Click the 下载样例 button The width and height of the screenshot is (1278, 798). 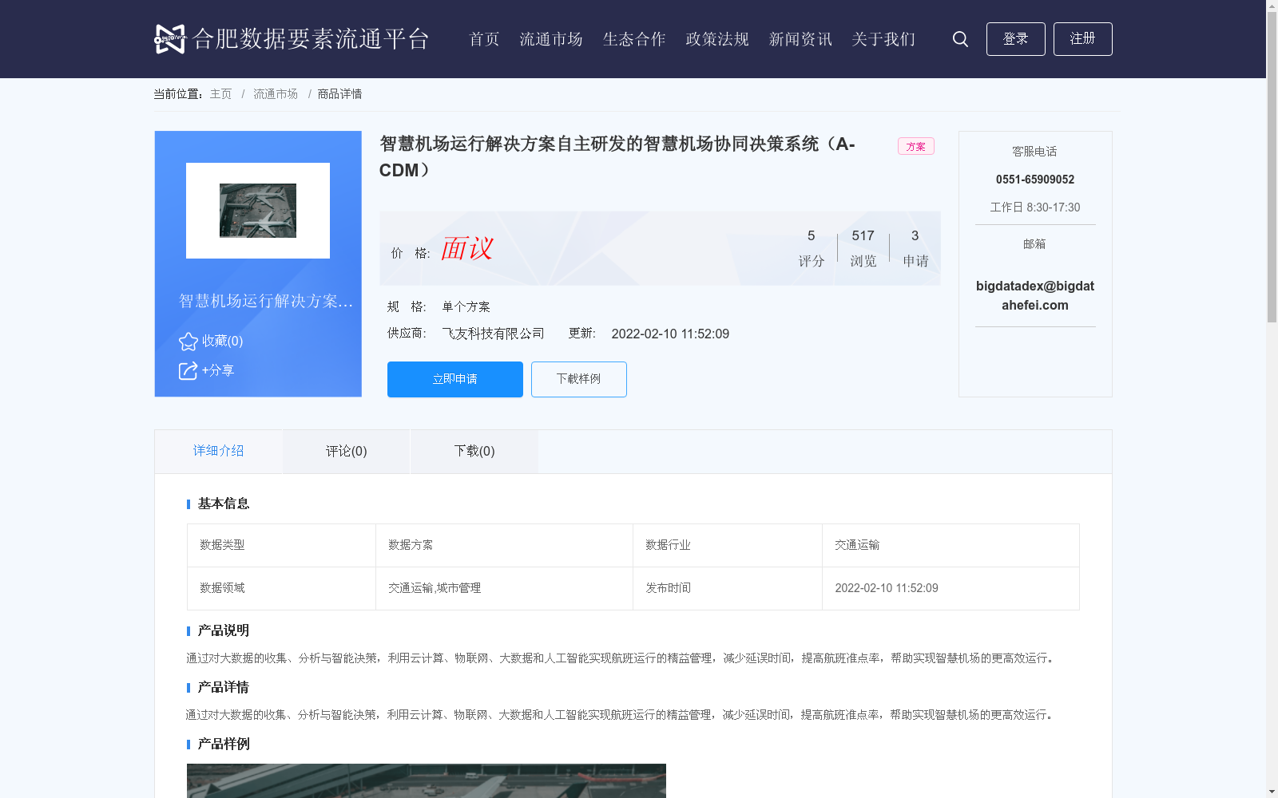578,379
